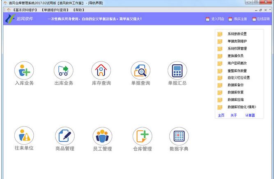
Task: Select 系统权限管理 text entry
Action: pos(237,48)
